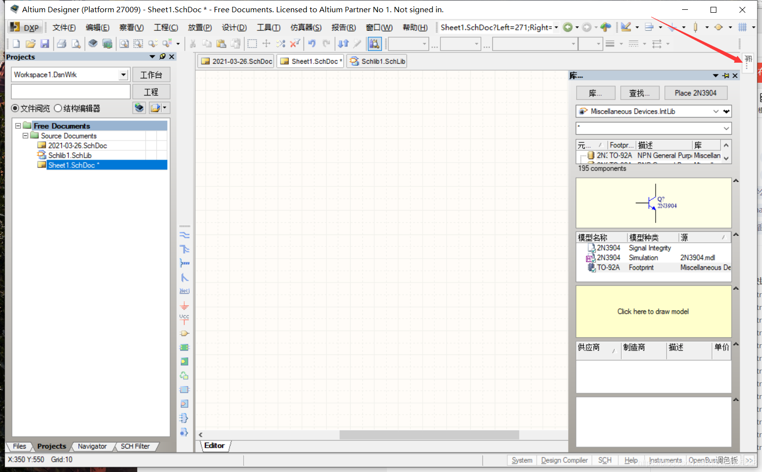This screenshot has width=762, height=472.
Task: Select the Place Wire tool
Action: point(184,235)
